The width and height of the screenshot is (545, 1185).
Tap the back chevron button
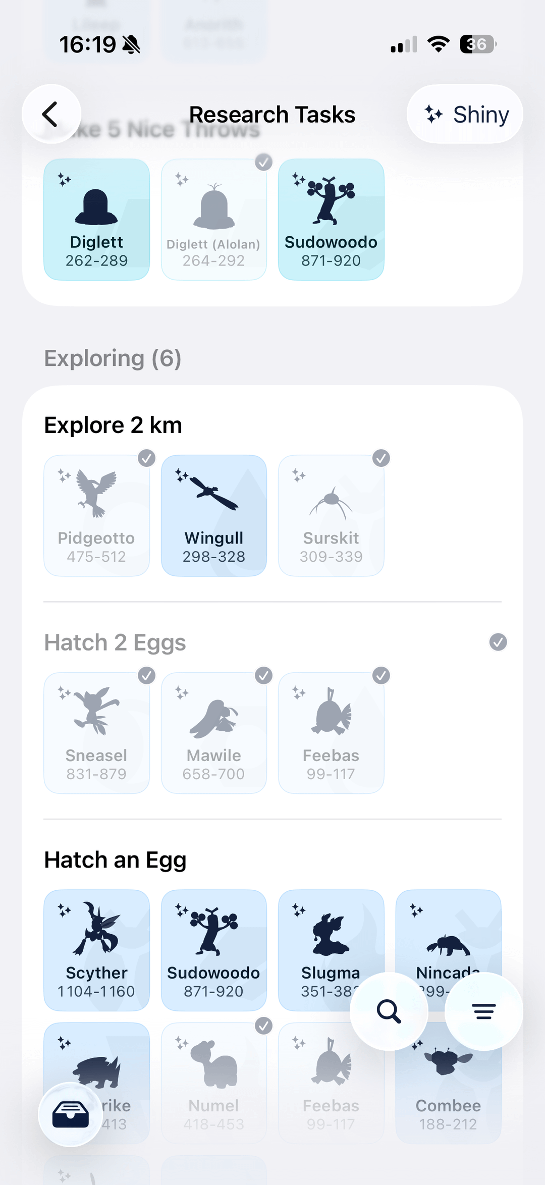tap(51, 114)
